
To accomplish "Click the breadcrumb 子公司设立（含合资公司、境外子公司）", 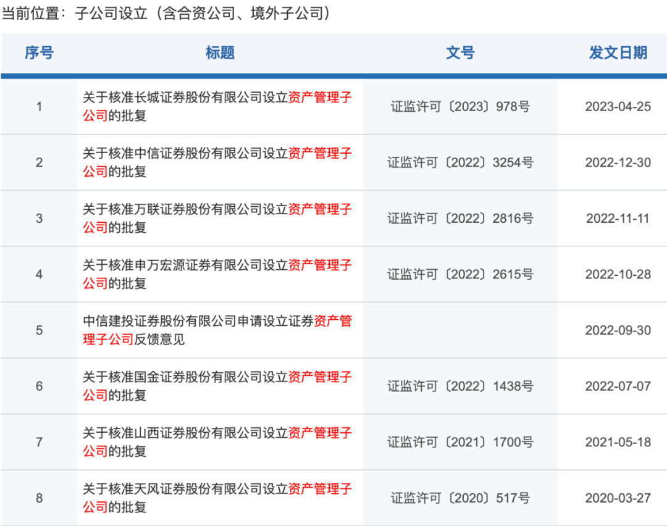I will 203,13.
